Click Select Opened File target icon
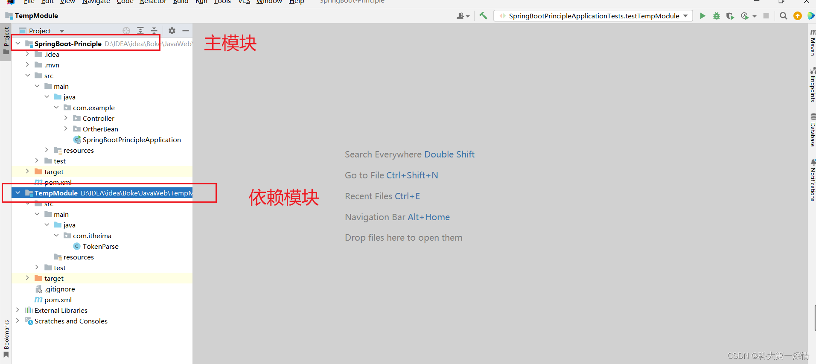Image resolution: width=816 pixels, height=364 pixels. click(126, 31)
